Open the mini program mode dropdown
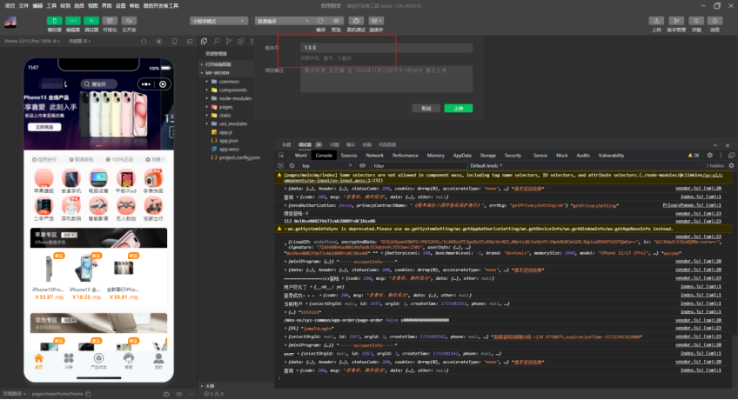This screenshot has height=400, width=738. [218, 21]
